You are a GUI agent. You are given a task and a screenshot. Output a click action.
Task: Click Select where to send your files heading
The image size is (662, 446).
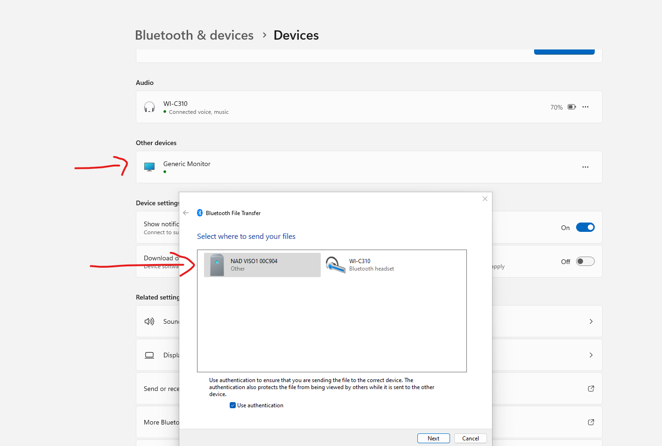pos(246,237)
